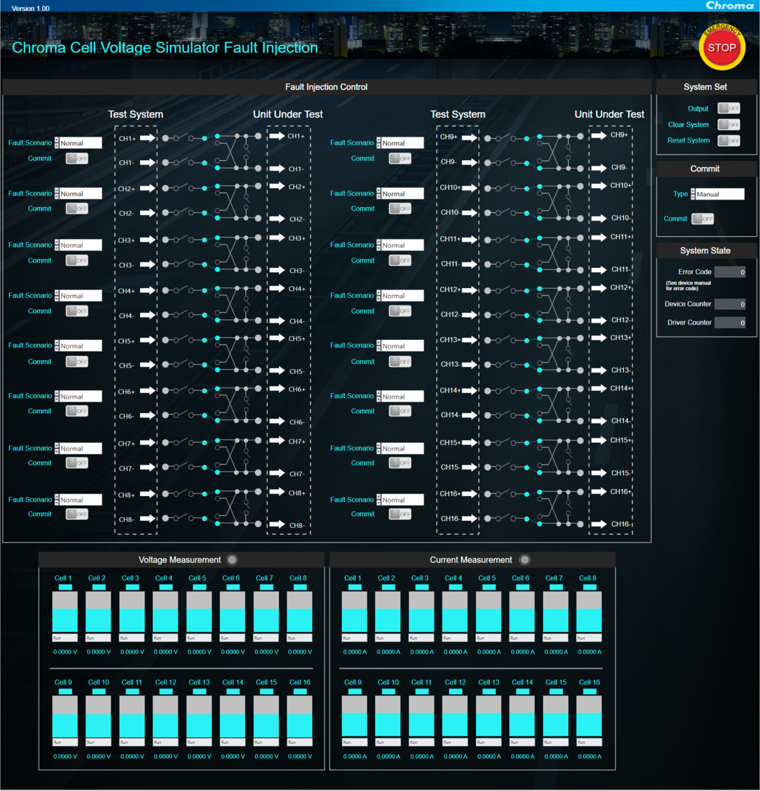
Task: Toggle Commit switch for CH4 fault scenario
Action: 77,312
